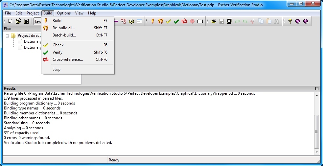Click the double-lightning Re-build all toolbar icon
Viewport: 323px width, 166px height.
(x=161, y=21)
